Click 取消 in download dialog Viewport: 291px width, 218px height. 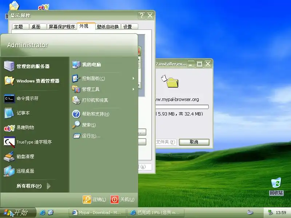(194, 142)
